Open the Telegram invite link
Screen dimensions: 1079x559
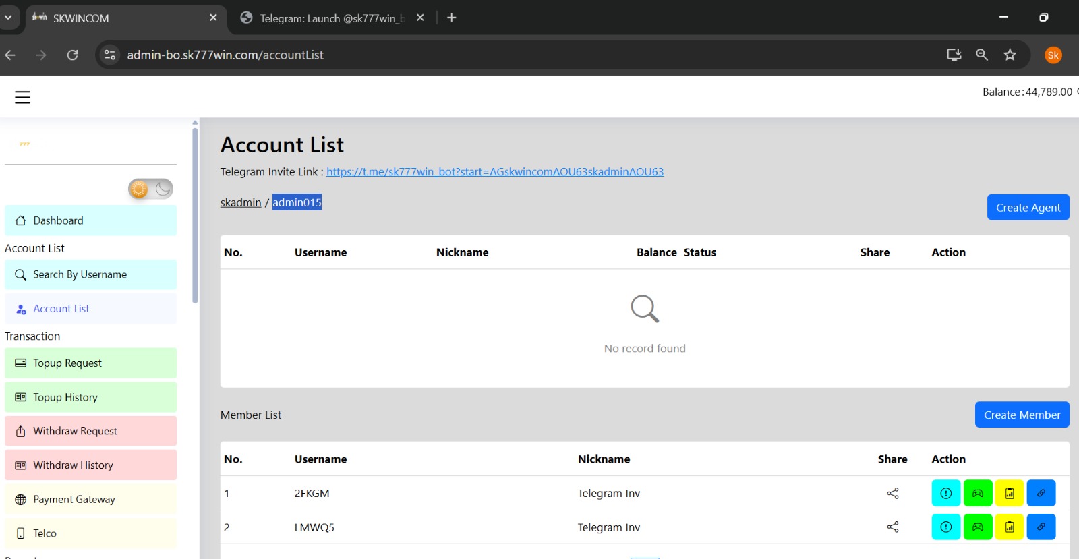pos(494,172)
